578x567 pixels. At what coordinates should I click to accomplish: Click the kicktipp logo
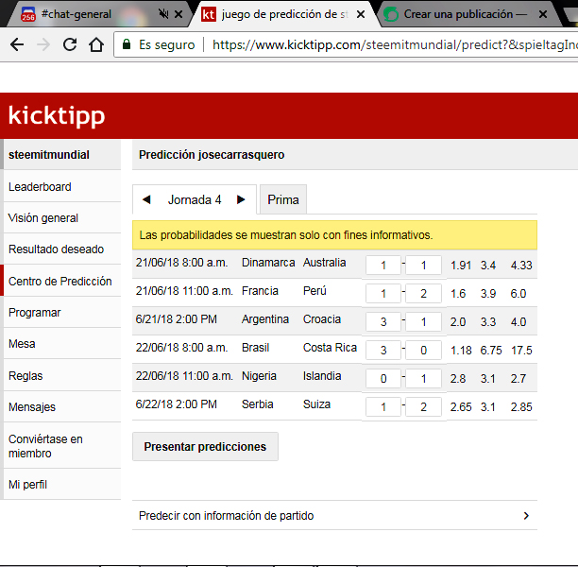tap(57, 116)
